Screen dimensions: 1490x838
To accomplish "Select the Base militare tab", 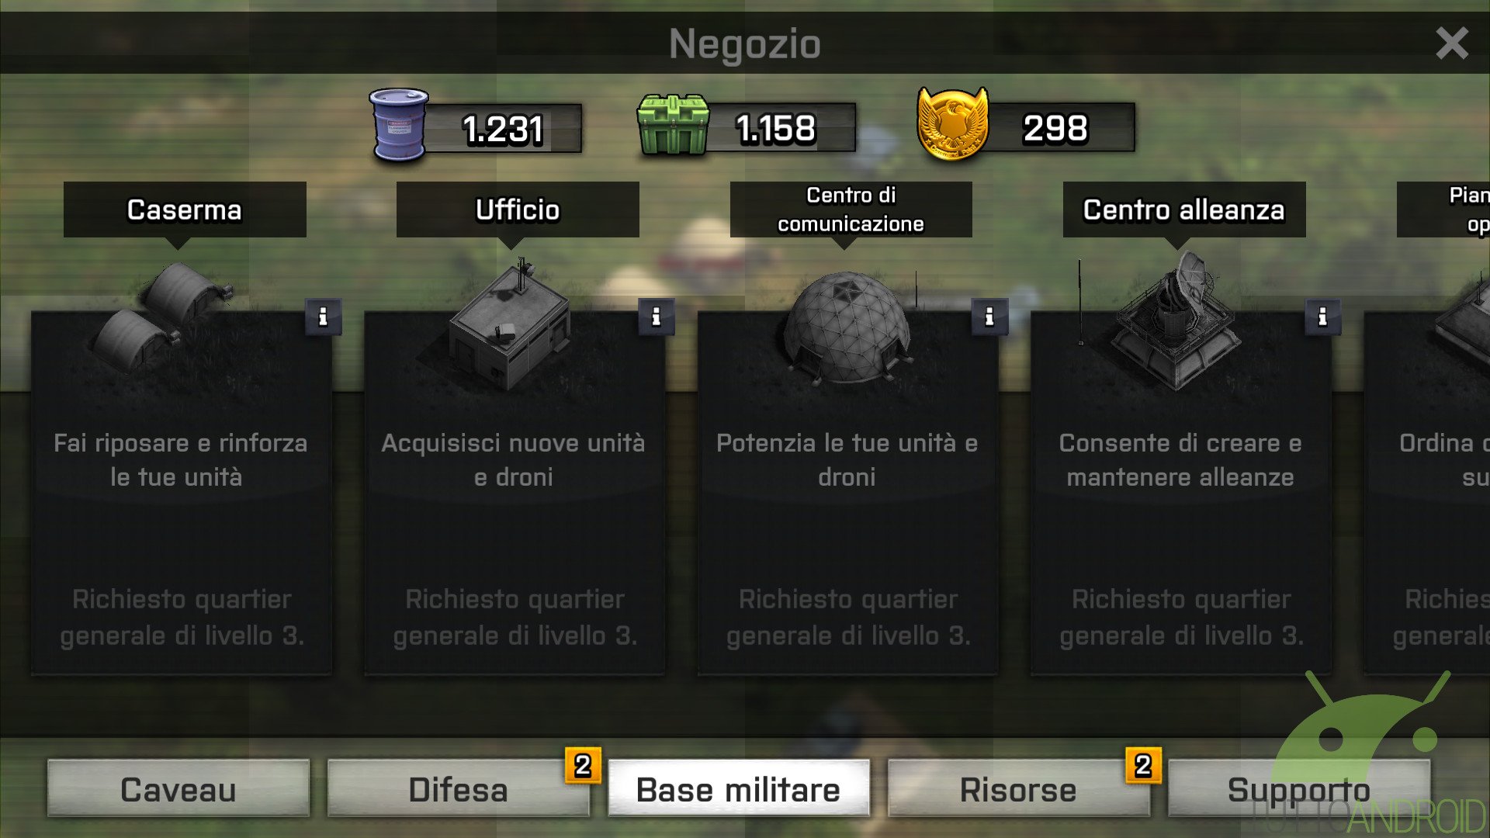I will 738,788.
